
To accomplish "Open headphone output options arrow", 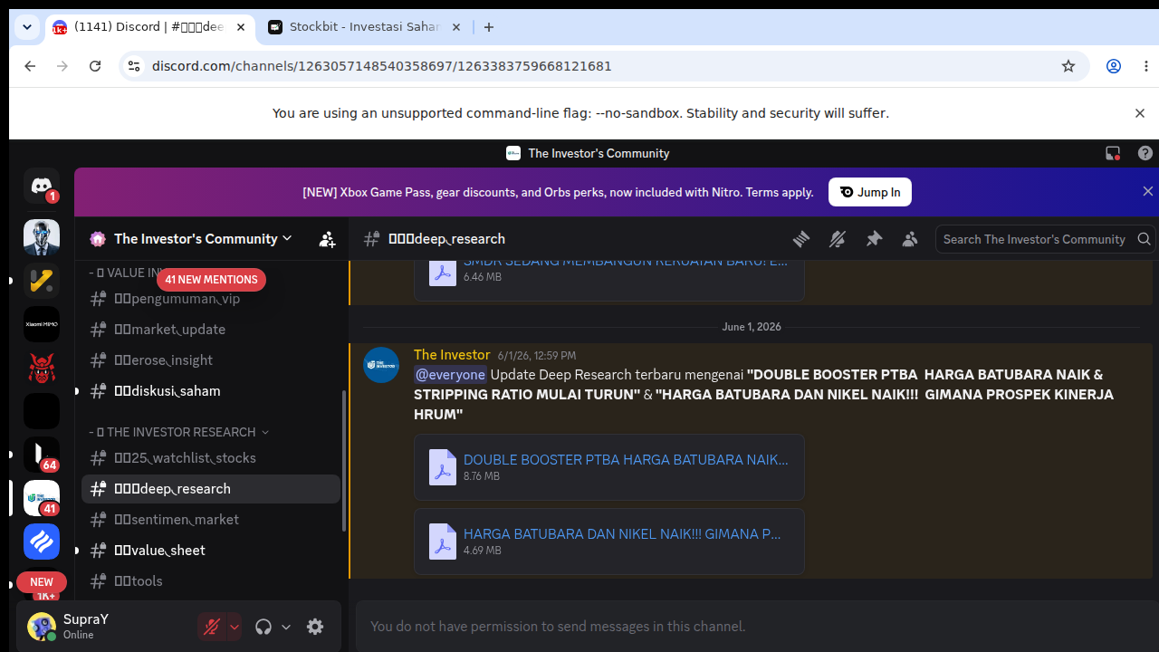I will (286, 627).
